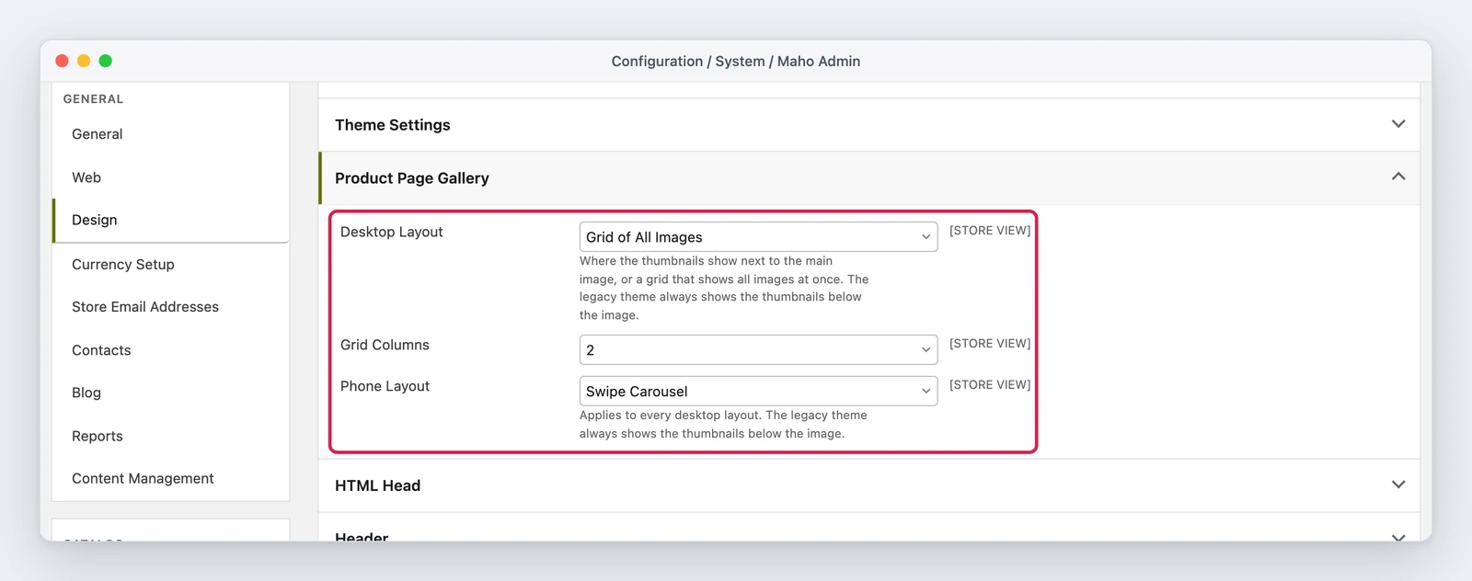This screenshot has height=581, width=1472.
Task: Close the window with the red button
Action: tap(63, 61)
